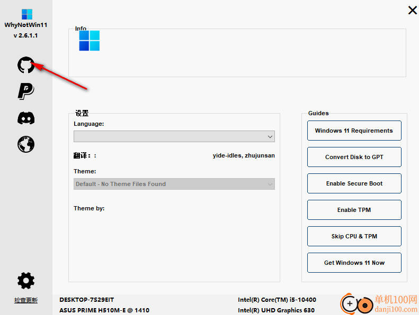The image size is (419, 315).
Task: Click CPU text Intel(R) Core(TM) i5-10400
Action: tap(277, 300)
